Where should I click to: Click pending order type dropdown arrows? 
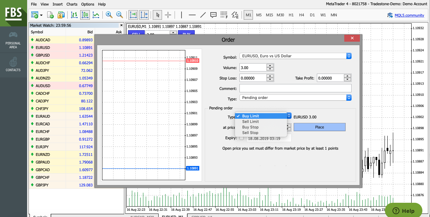pos(289,116)
